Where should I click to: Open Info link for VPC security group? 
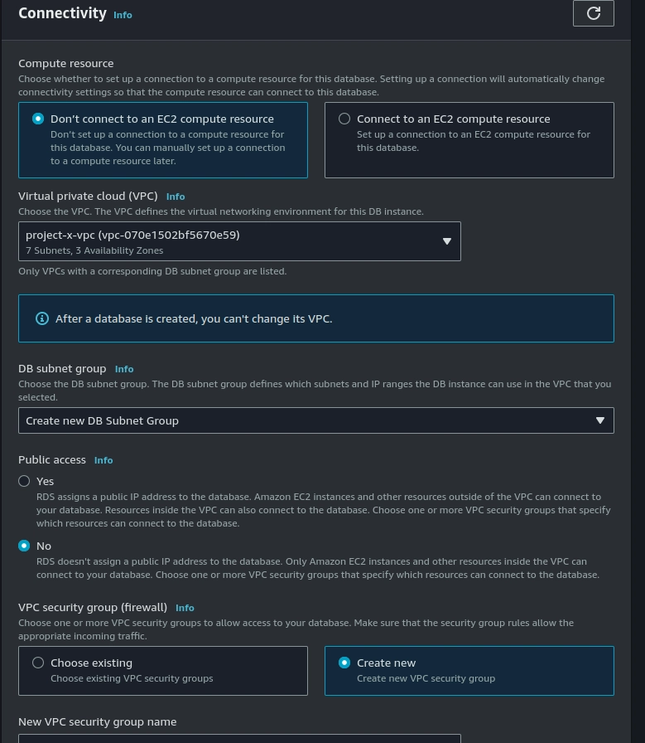[185, 608]
